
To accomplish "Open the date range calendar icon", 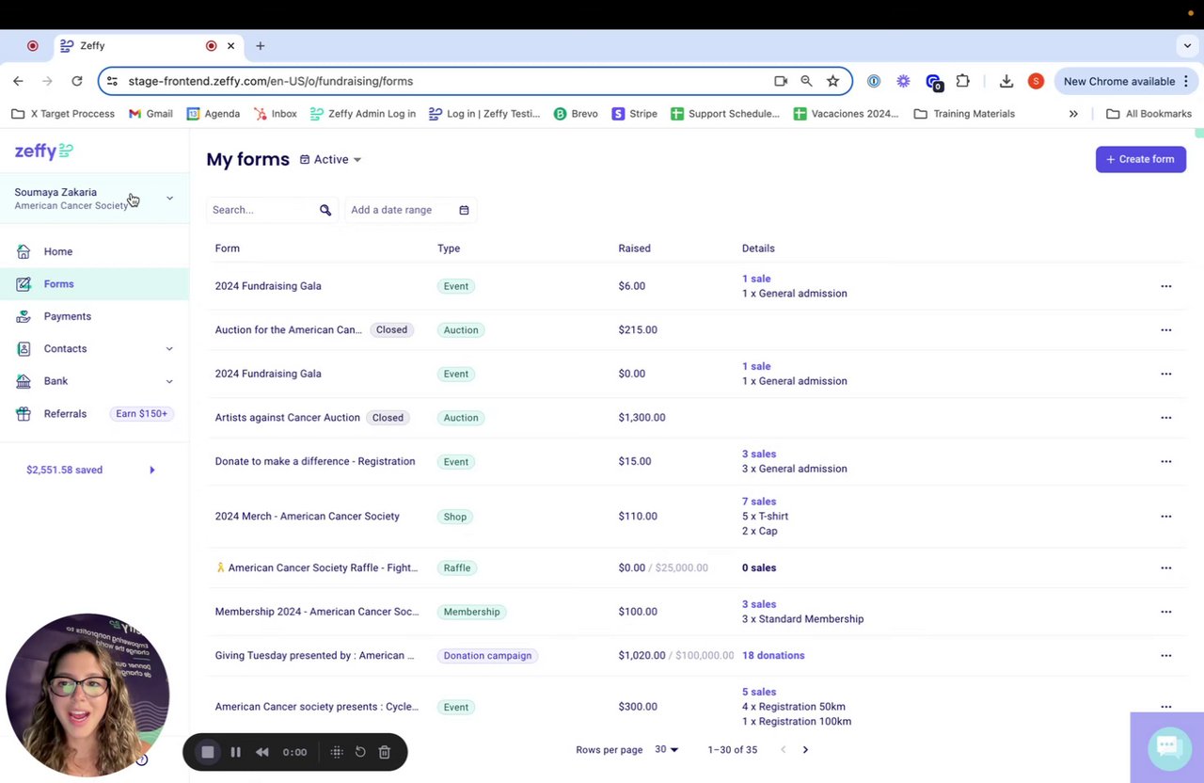I will point(464,210).
